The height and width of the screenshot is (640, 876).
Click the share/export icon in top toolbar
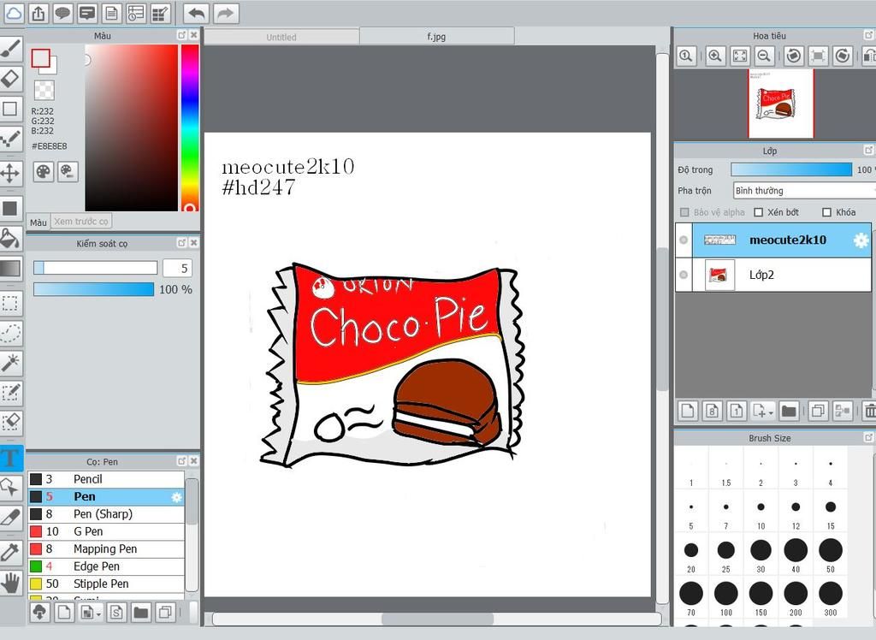pos(38,13)
